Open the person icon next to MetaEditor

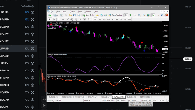101,15
